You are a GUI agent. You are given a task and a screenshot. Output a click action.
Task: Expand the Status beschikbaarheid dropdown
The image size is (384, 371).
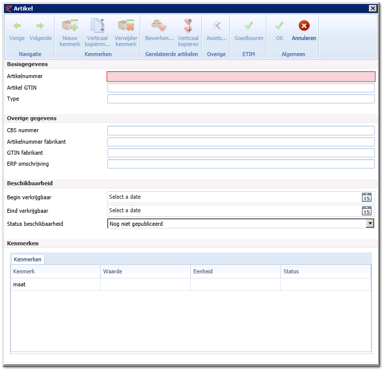(370, 223)
